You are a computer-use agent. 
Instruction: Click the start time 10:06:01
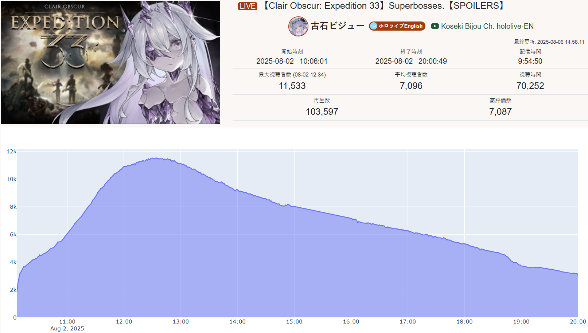pyautogui.click(x=314, y=61)
